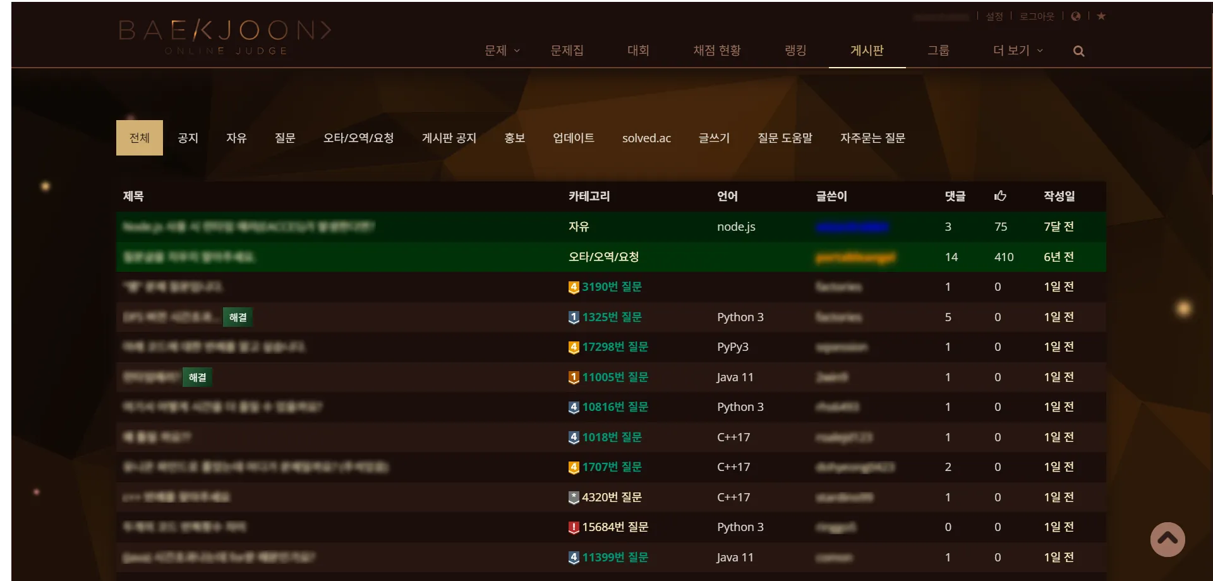This screenshot has width=1213, height=581.
Task: Expand the 문제 dropdown menu
Action: (502, 51)
